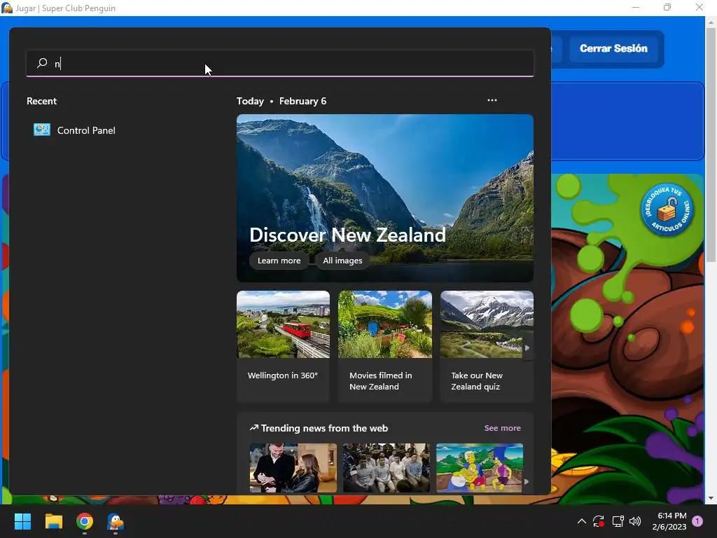Open the Wellington in 360° card
This screenshot has width=717, height=538.
(x=283, y=346)
